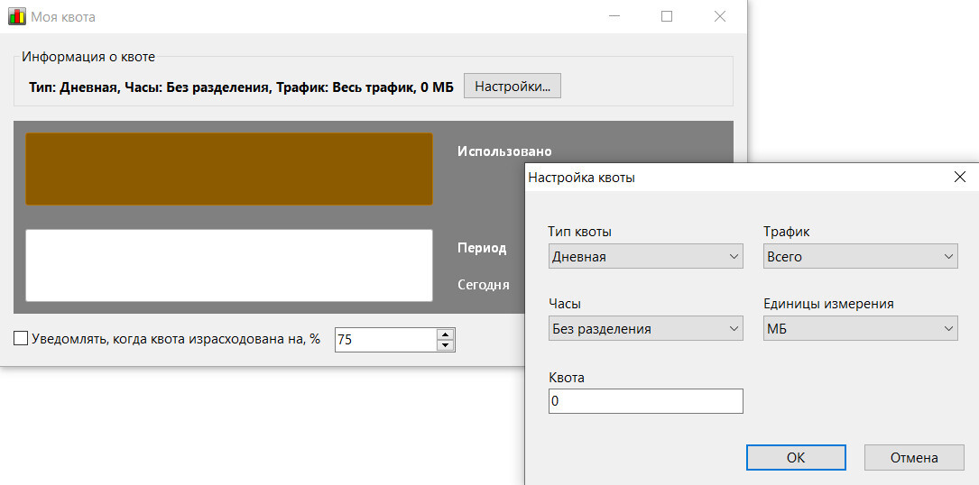979x485 pixels.
Task: Click the Сегодня period text
Action: tap(484, 285)
